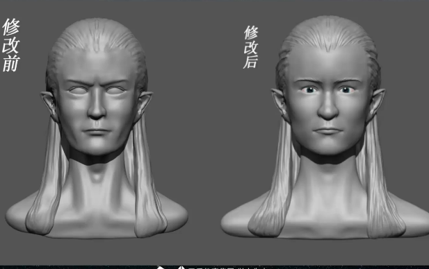
Task: Click the 修改前 label text
Action: click(10, 45)
